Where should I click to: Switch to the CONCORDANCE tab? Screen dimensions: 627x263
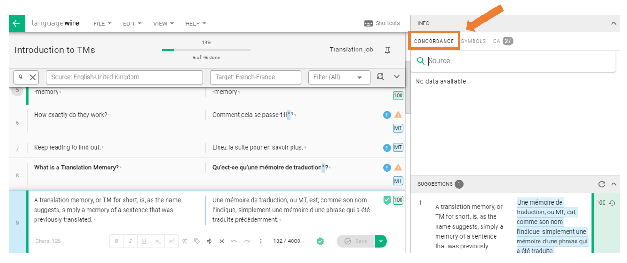(x=434, y=41)
